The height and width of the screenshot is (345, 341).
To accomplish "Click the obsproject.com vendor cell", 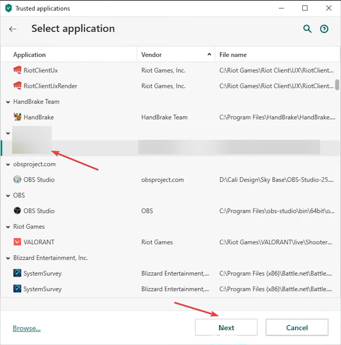I will 163,180.
